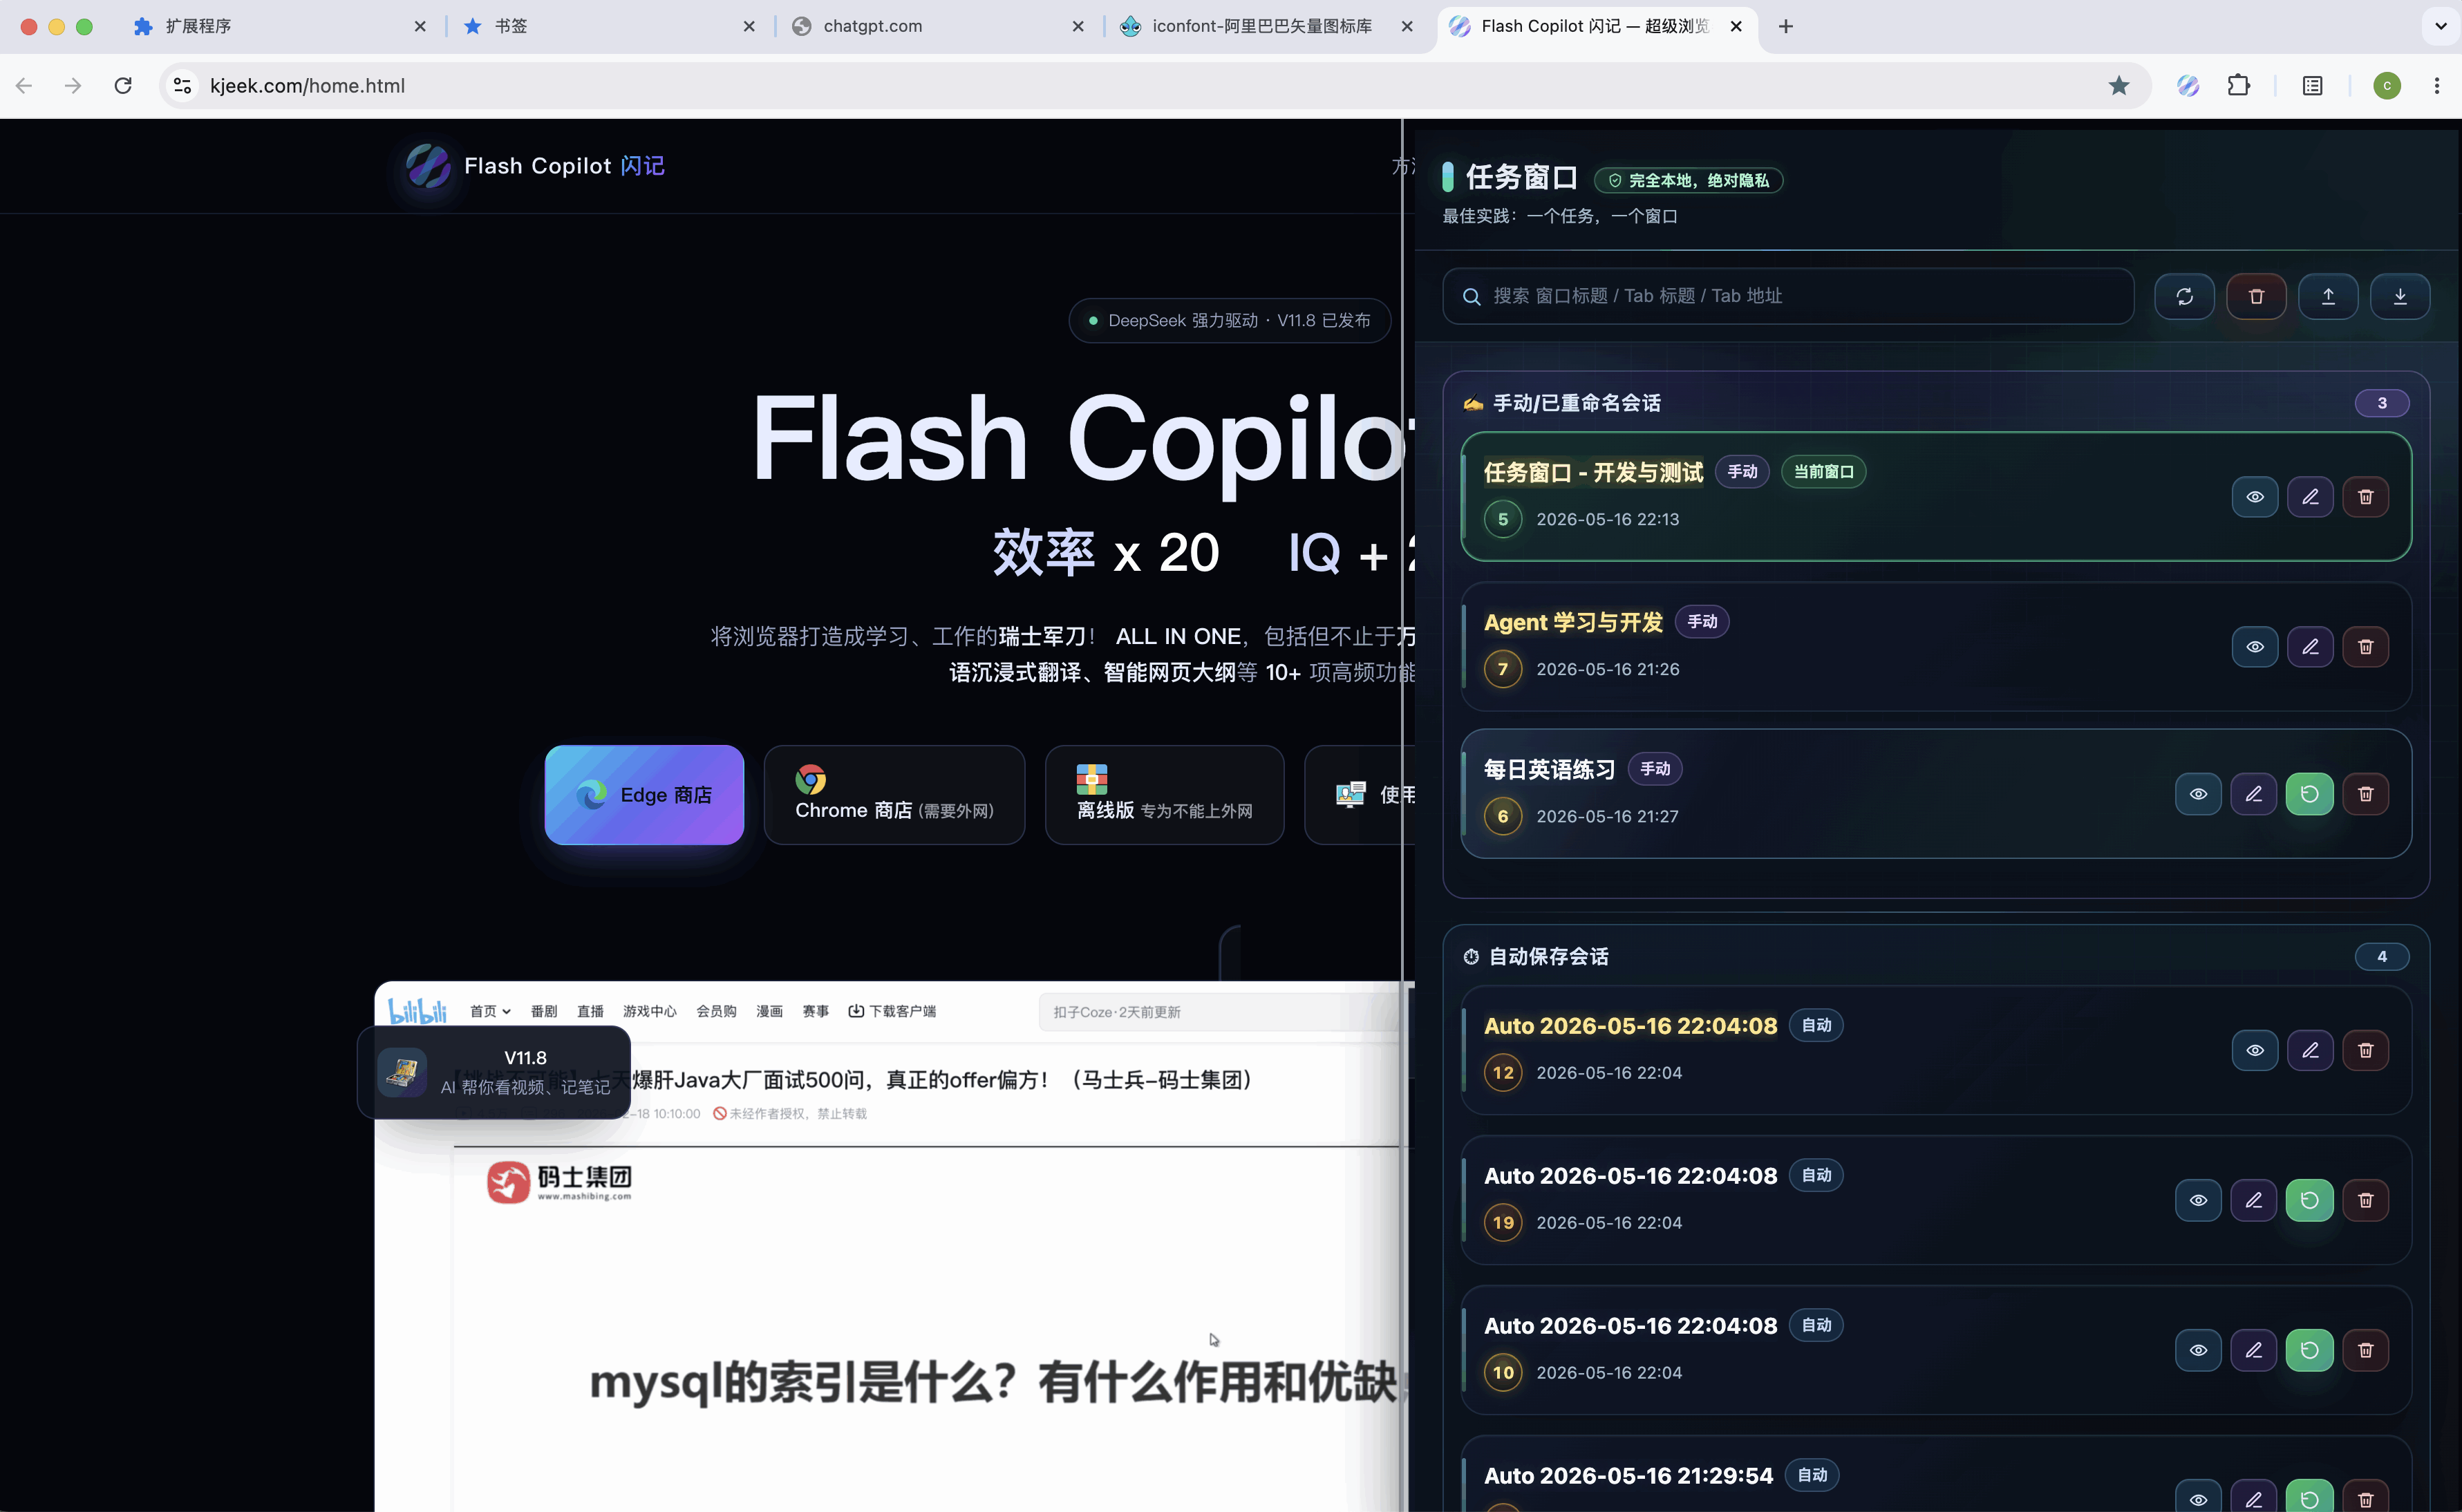Toggle eye icon for '每日英语练习'
The width and height of the screenshot is (2462, 1512).
pos(2198,794)
